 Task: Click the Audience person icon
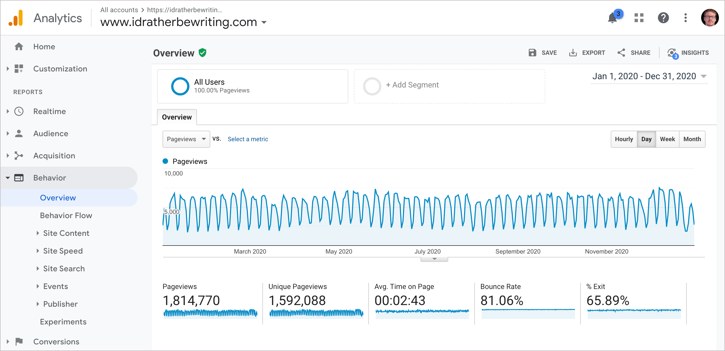point(19,133)
